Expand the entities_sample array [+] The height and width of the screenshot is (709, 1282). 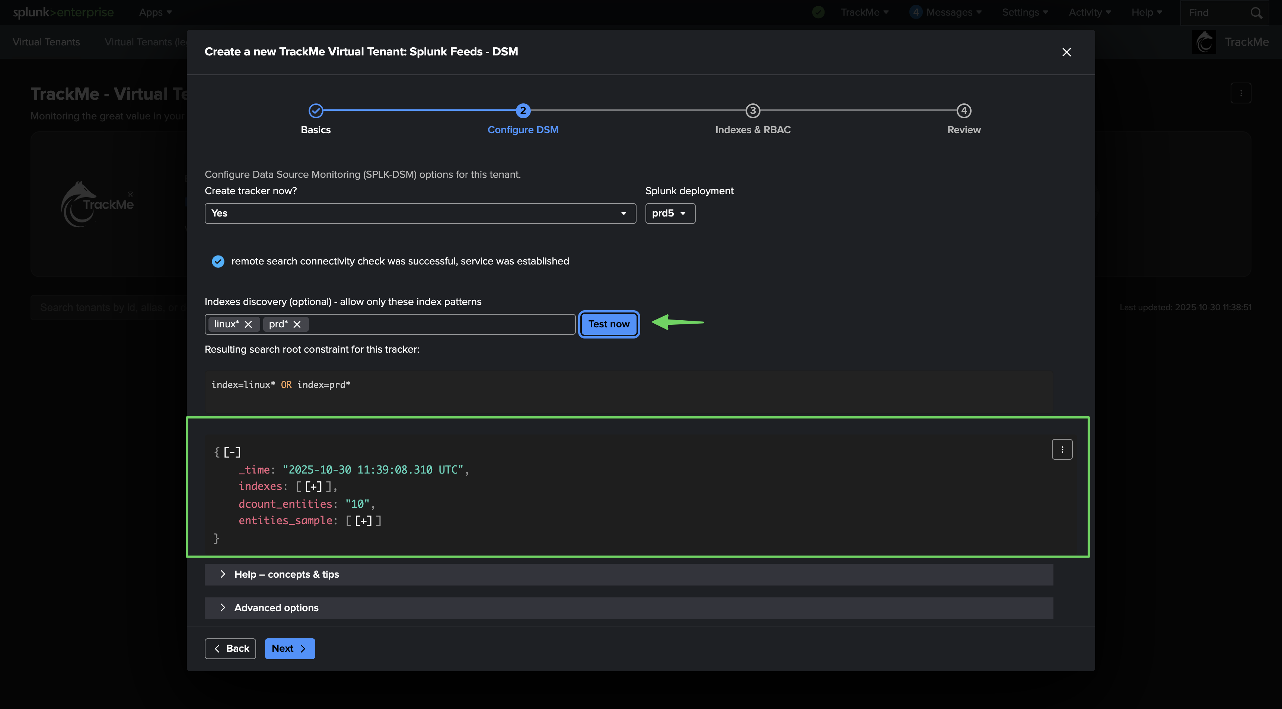coord(363,520)
